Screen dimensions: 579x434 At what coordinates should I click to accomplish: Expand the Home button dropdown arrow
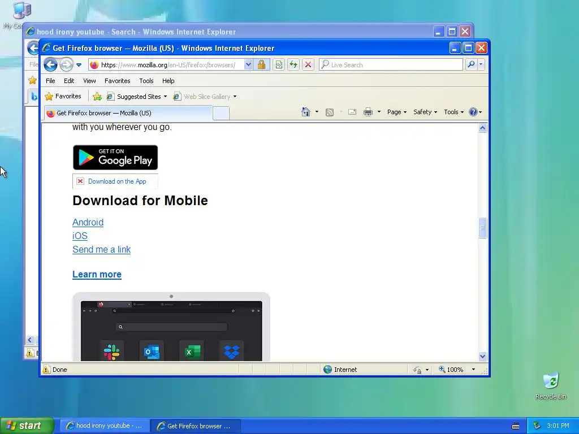click(x=317, y=112)
